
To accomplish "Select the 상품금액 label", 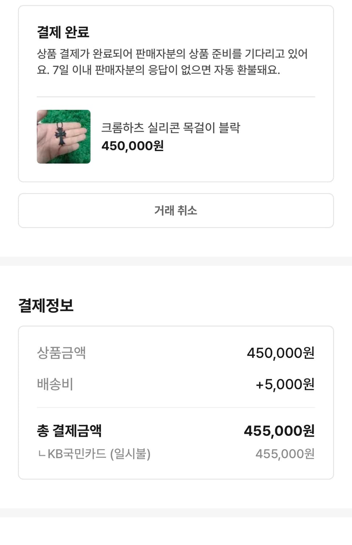I will coord(61,352).
